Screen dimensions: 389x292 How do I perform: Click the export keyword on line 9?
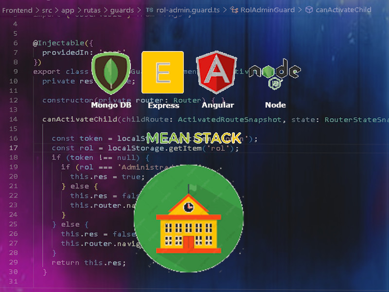47,72
